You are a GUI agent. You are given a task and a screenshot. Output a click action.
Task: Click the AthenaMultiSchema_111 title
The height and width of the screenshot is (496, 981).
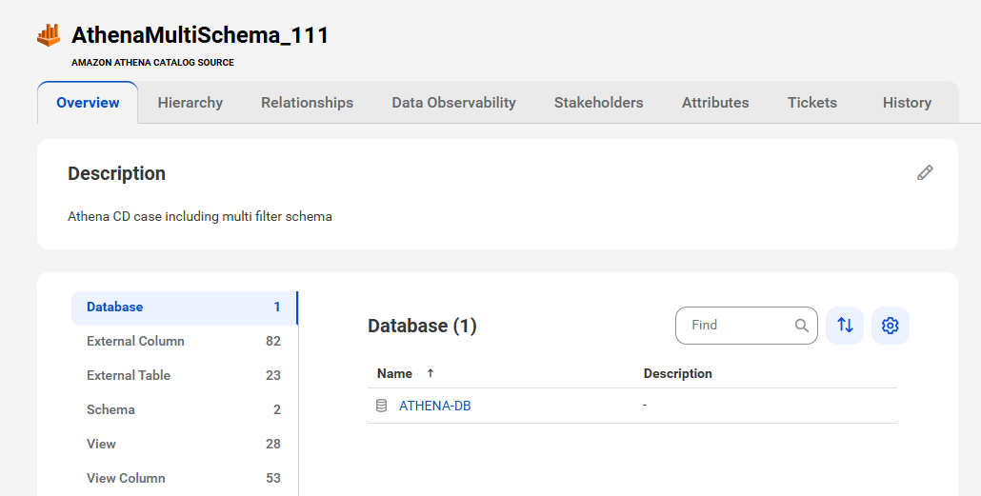click(200, 35)
